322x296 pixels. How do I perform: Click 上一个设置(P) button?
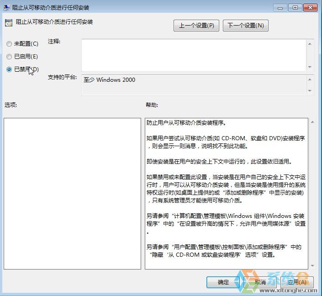[196, 26]
